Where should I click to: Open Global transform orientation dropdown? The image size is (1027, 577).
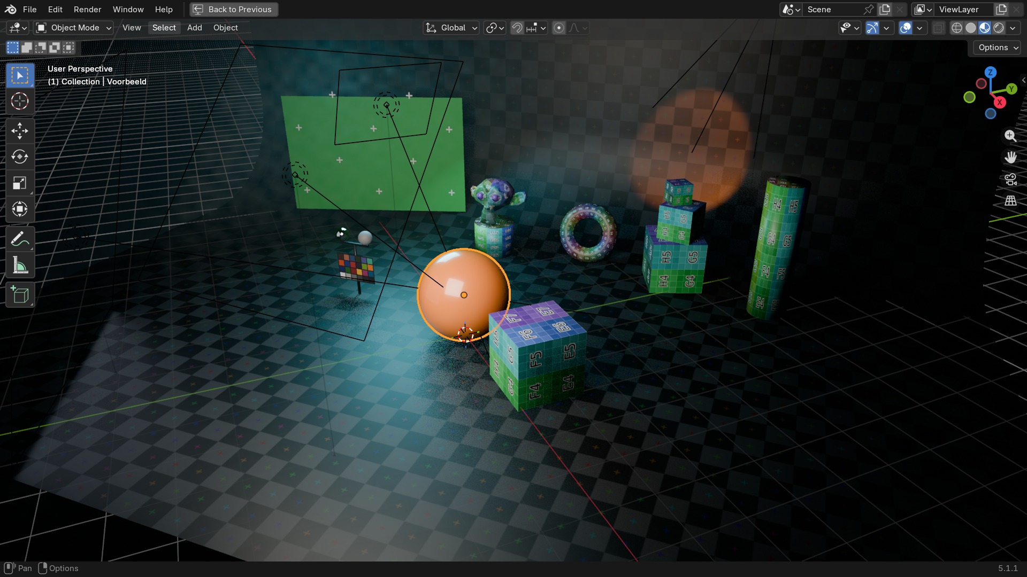tap(451, 28)
